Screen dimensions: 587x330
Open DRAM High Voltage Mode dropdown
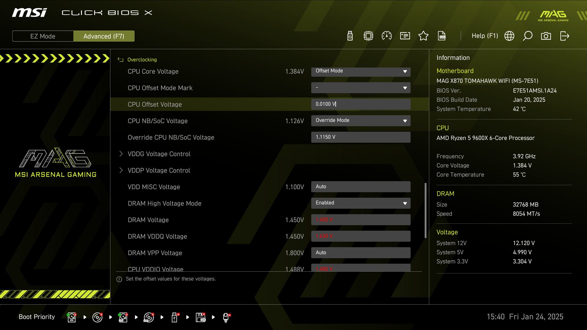(x=361, y=203)
